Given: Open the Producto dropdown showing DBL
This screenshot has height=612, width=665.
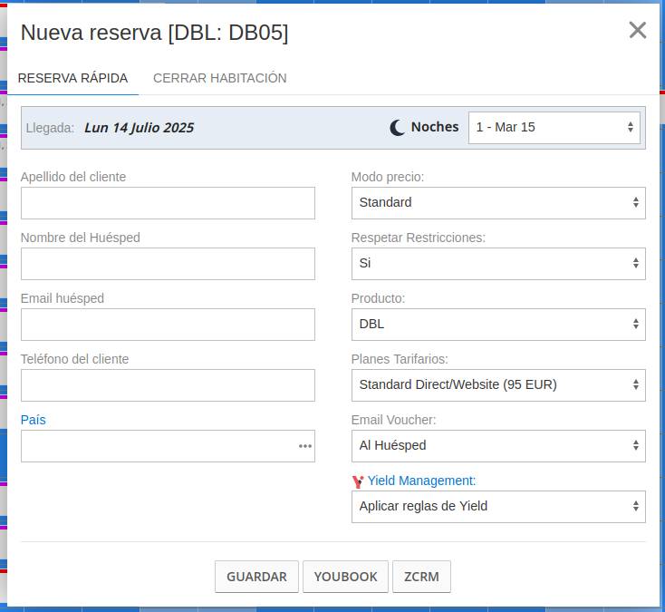Looking at the screenshot, I should (497, 325).
